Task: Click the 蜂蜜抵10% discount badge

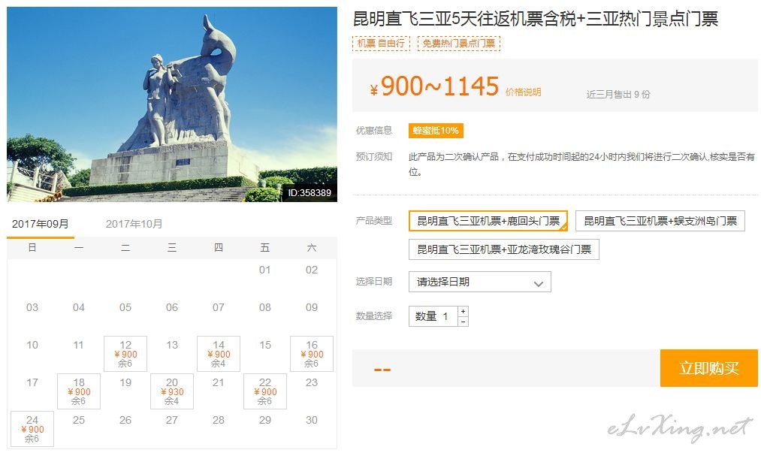Action: 436,131
